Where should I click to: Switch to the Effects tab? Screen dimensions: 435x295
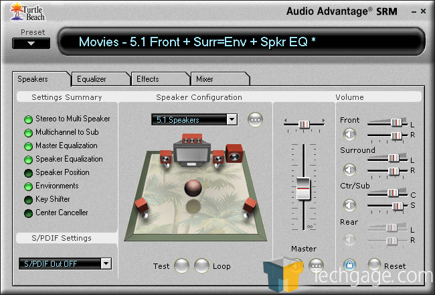(x=160, y=79)
